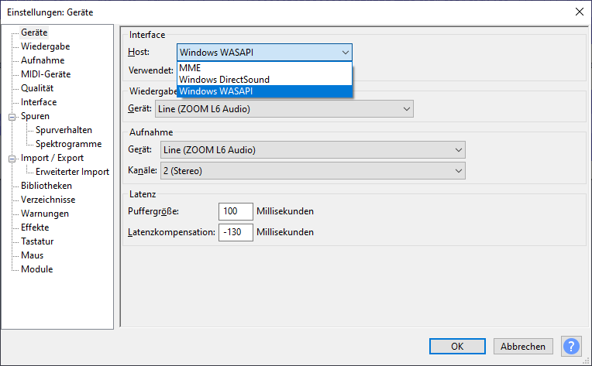Open the Kanäle 2 (Stereo) dropdown

(312, 171)
